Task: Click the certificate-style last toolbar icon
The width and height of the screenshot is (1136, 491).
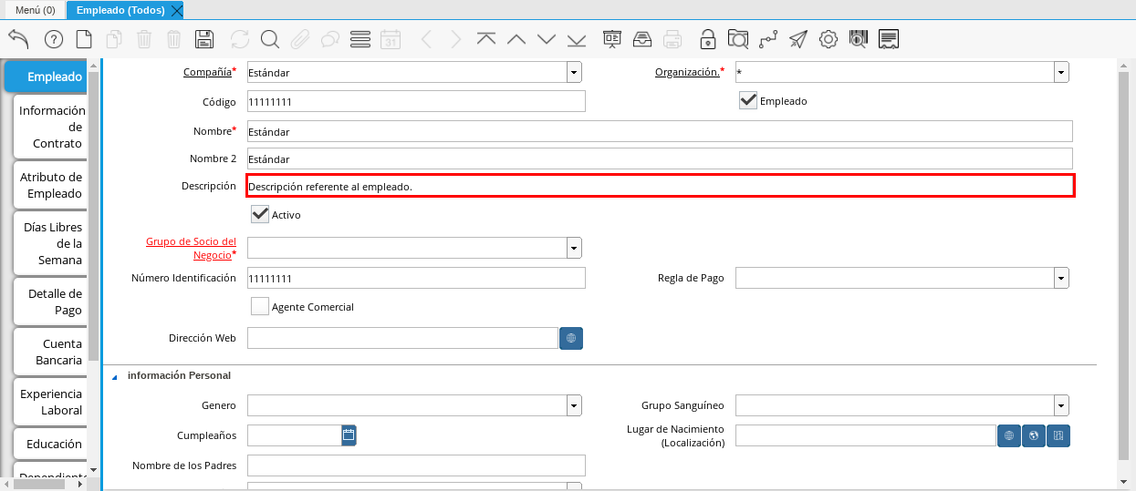Action: pyautogui.click(x=889, y=39)
